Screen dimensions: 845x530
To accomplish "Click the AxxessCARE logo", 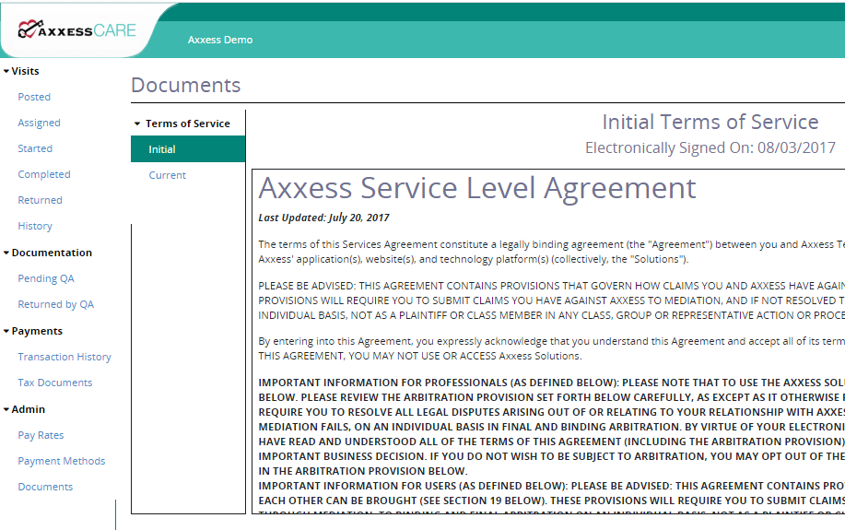I will click(x=76, y=29).
